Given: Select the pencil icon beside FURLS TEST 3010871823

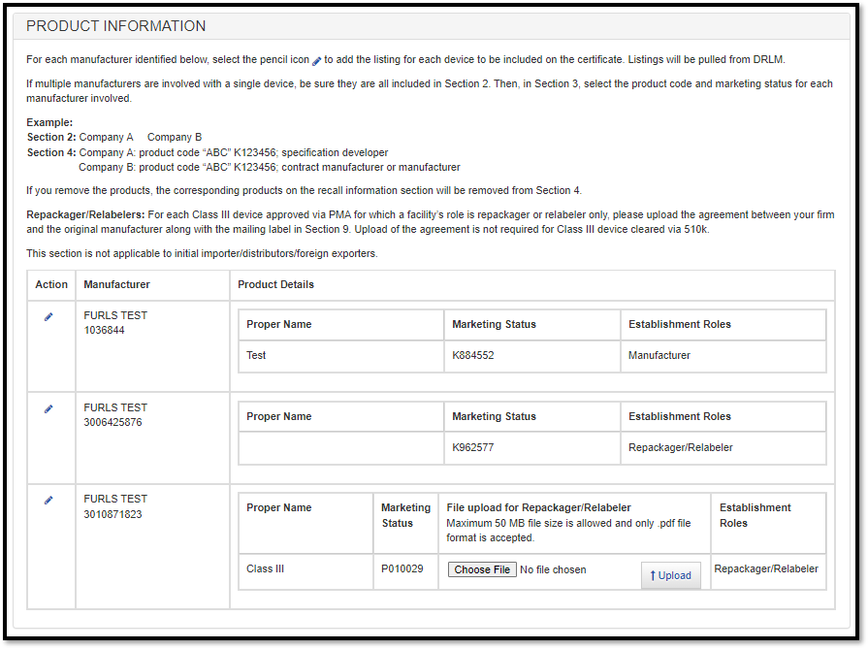Looking at the screenshot, I should coord(48,501).
